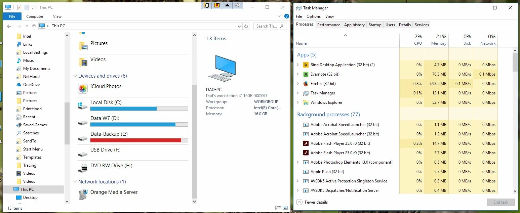Select Local Disk (C:) drive icon
This screenshot has height=213, width=520.
click(83, 106)
